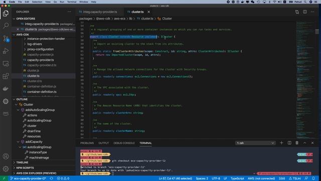Open the Extensions view

coord(6,76)
